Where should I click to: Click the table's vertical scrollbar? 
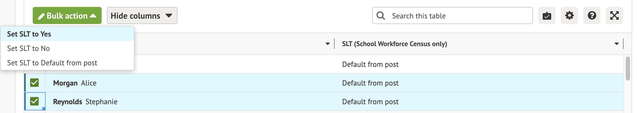tap(628, 68)
